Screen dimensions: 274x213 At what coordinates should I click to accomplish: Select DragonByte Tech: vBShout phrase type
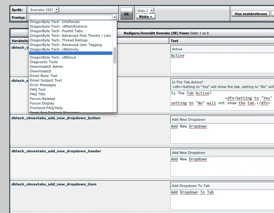tap(71, 57)
